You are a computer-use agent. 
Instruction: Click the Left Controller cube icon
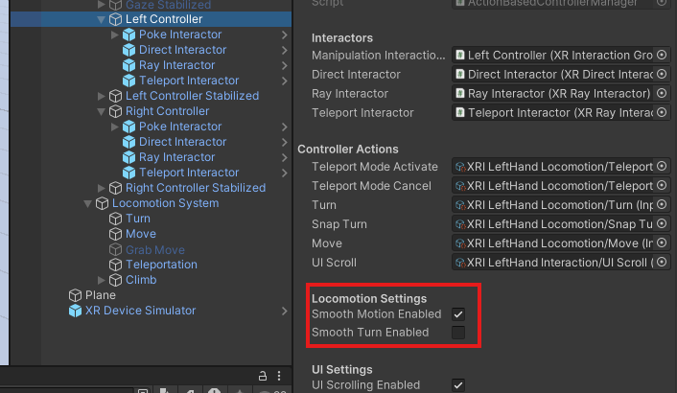tap(115, 19)
